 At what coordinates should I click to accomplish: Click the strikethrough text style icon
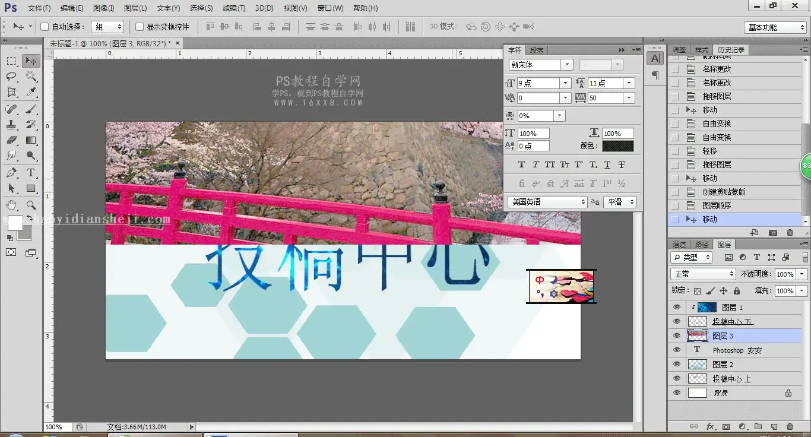coord(622,164)
